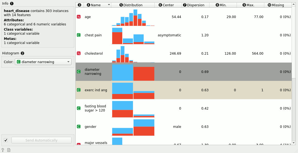Click the numeric icon beside cholesterol

pos(79,54)
